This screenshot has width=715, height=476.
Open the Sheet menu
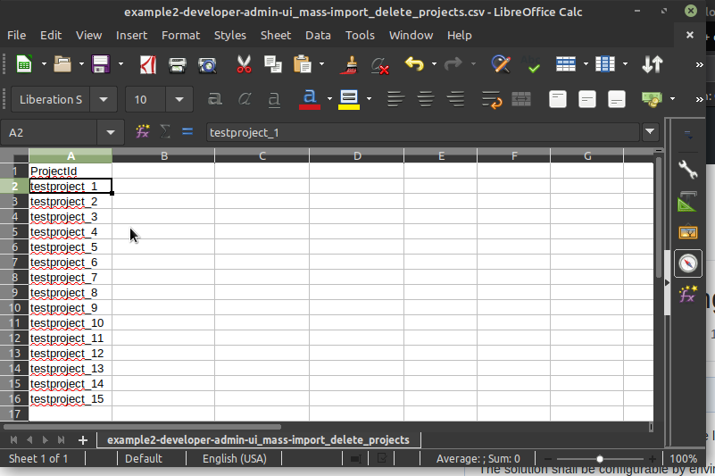pos(276,35)
